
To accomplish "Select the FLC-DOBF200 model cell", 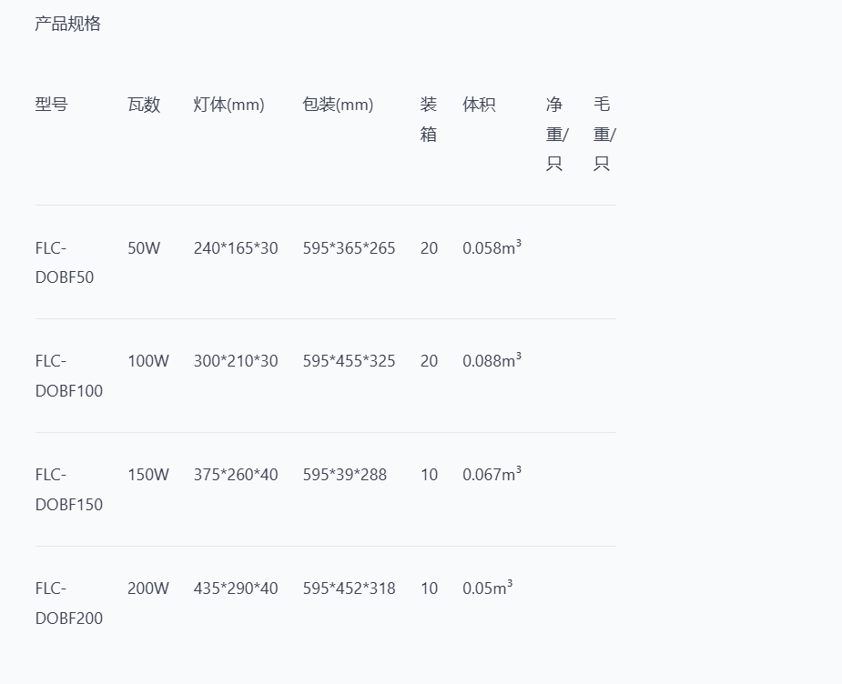I will pyautogui.click(x=68, y=603).
